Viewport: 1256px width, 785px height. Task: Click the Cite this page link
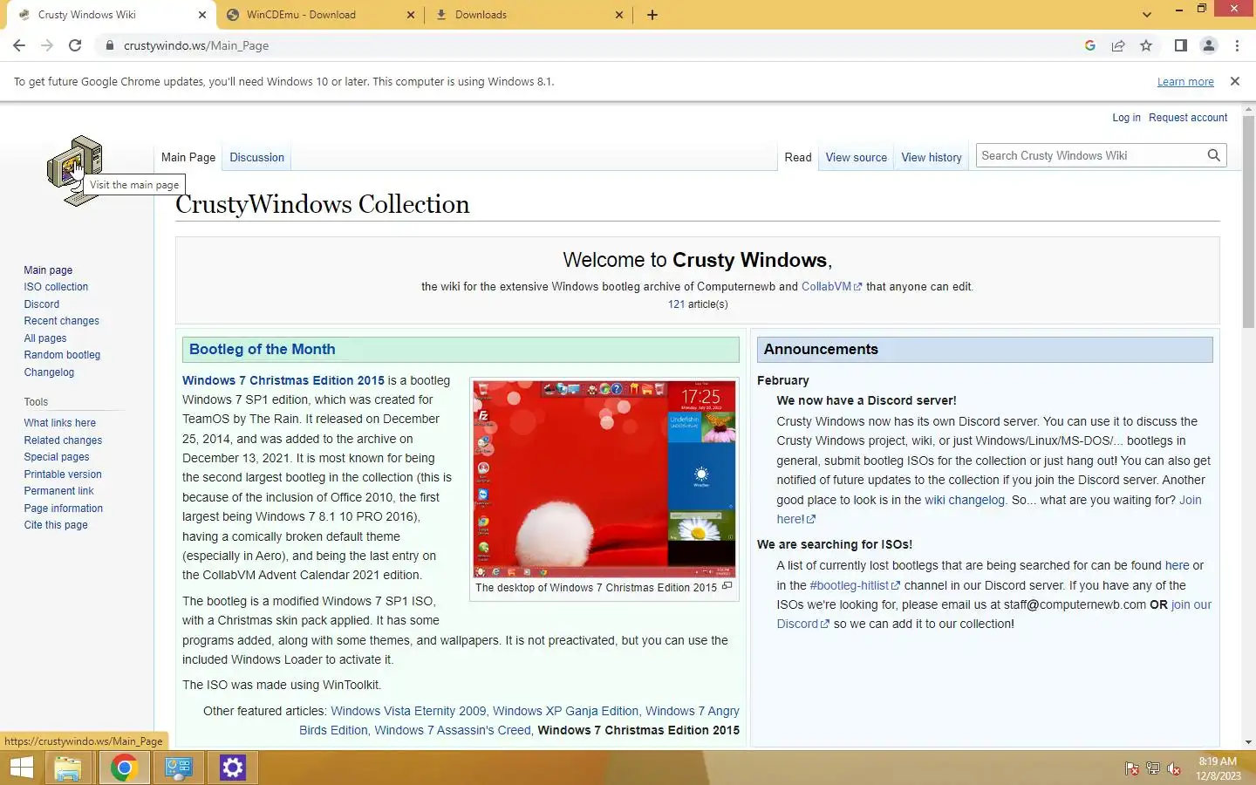click(56, 525)
